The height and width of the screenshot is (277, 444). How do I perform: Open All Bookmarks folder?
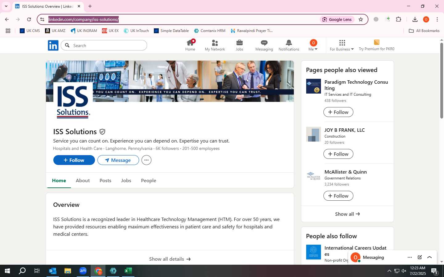[x=424, y=31]
